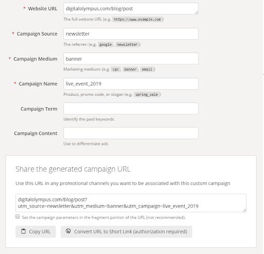Click the spring_sale example code tag
This screenshot has width=264, height=254.
(146, 94)
